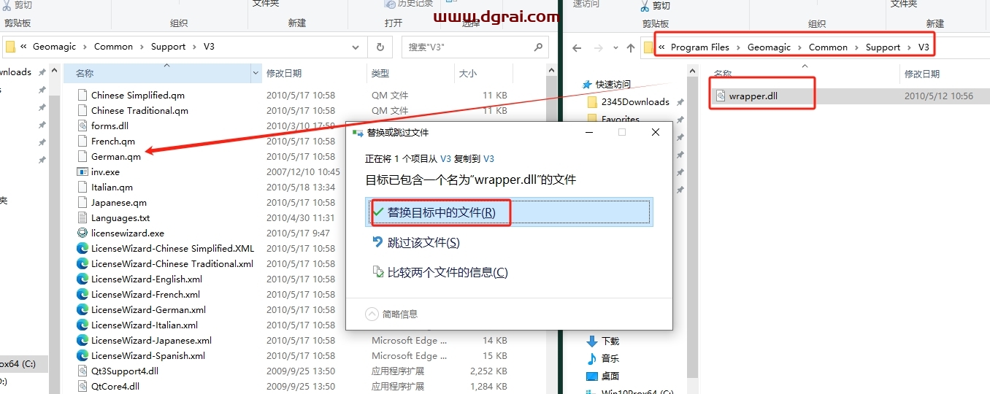Go forward in the right Explorer window
Viewport: 990px width, 394px height.
click(x=598, y=47)
